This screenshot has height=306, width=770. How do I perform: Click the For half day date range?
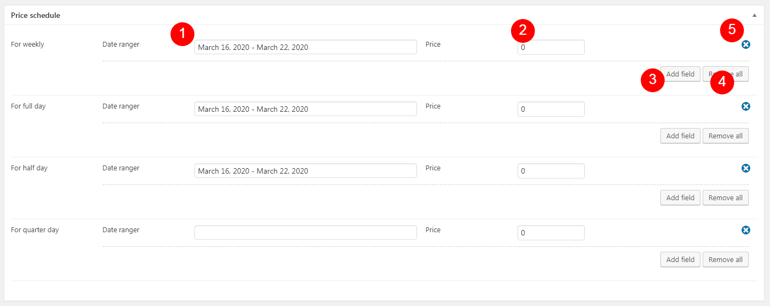305,171
